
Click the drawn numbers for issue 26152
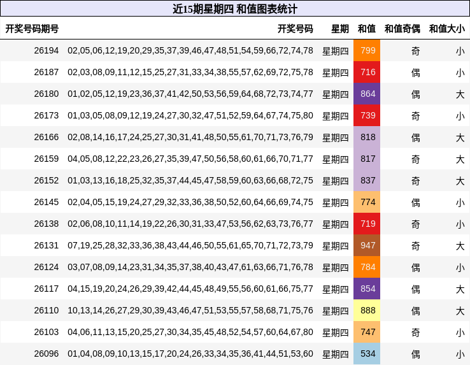pyautogui.click(x=190, y=180)
